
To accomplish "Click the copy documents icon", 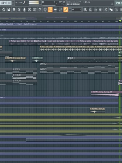I will tap(111, 10).
